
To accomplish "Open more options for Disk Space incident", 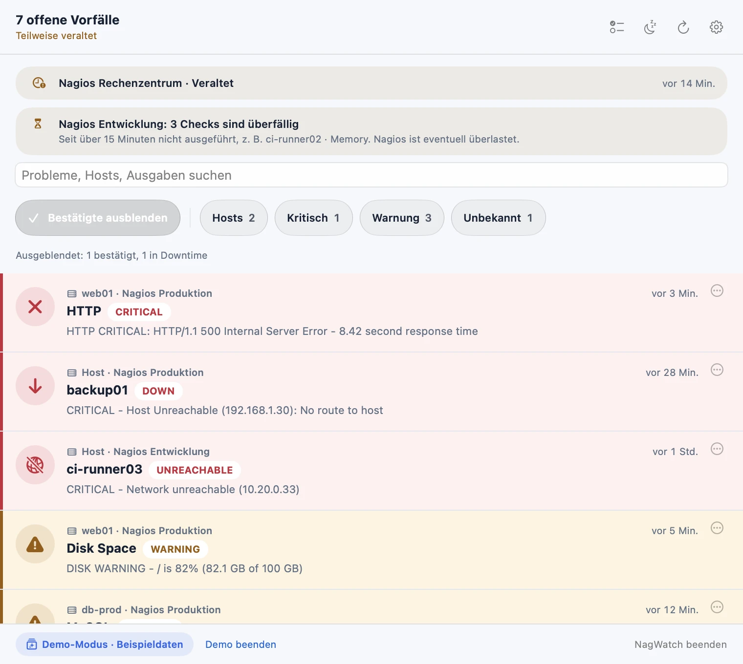I will pos(717,528).
